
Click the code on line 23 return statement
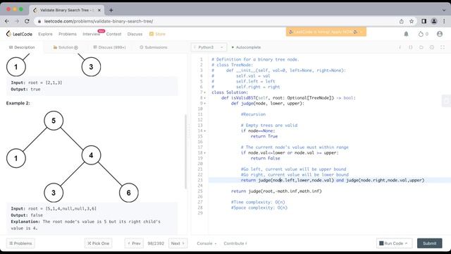(x=333, y=181)
